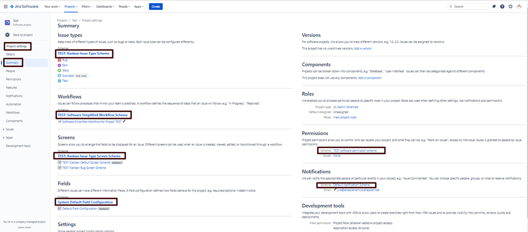528x232 pixels.
Task: Click the Test project avatar icon
Action: 7,23
